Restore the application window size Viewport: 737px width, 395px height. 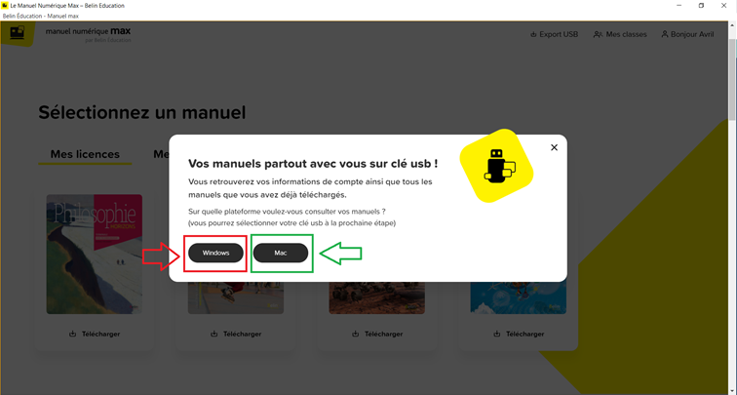[x=701, y=6]
